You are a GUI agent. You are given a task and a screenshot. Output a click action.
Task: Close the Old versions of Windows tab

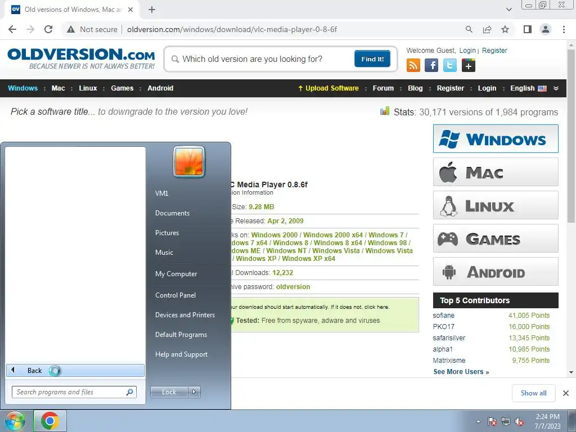pos(130,10)
